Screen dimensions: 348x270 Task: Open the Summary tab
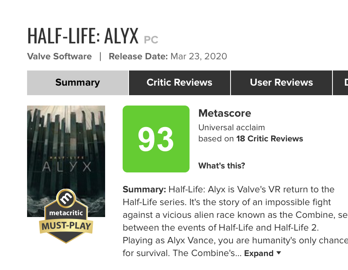tap(78, 82)
